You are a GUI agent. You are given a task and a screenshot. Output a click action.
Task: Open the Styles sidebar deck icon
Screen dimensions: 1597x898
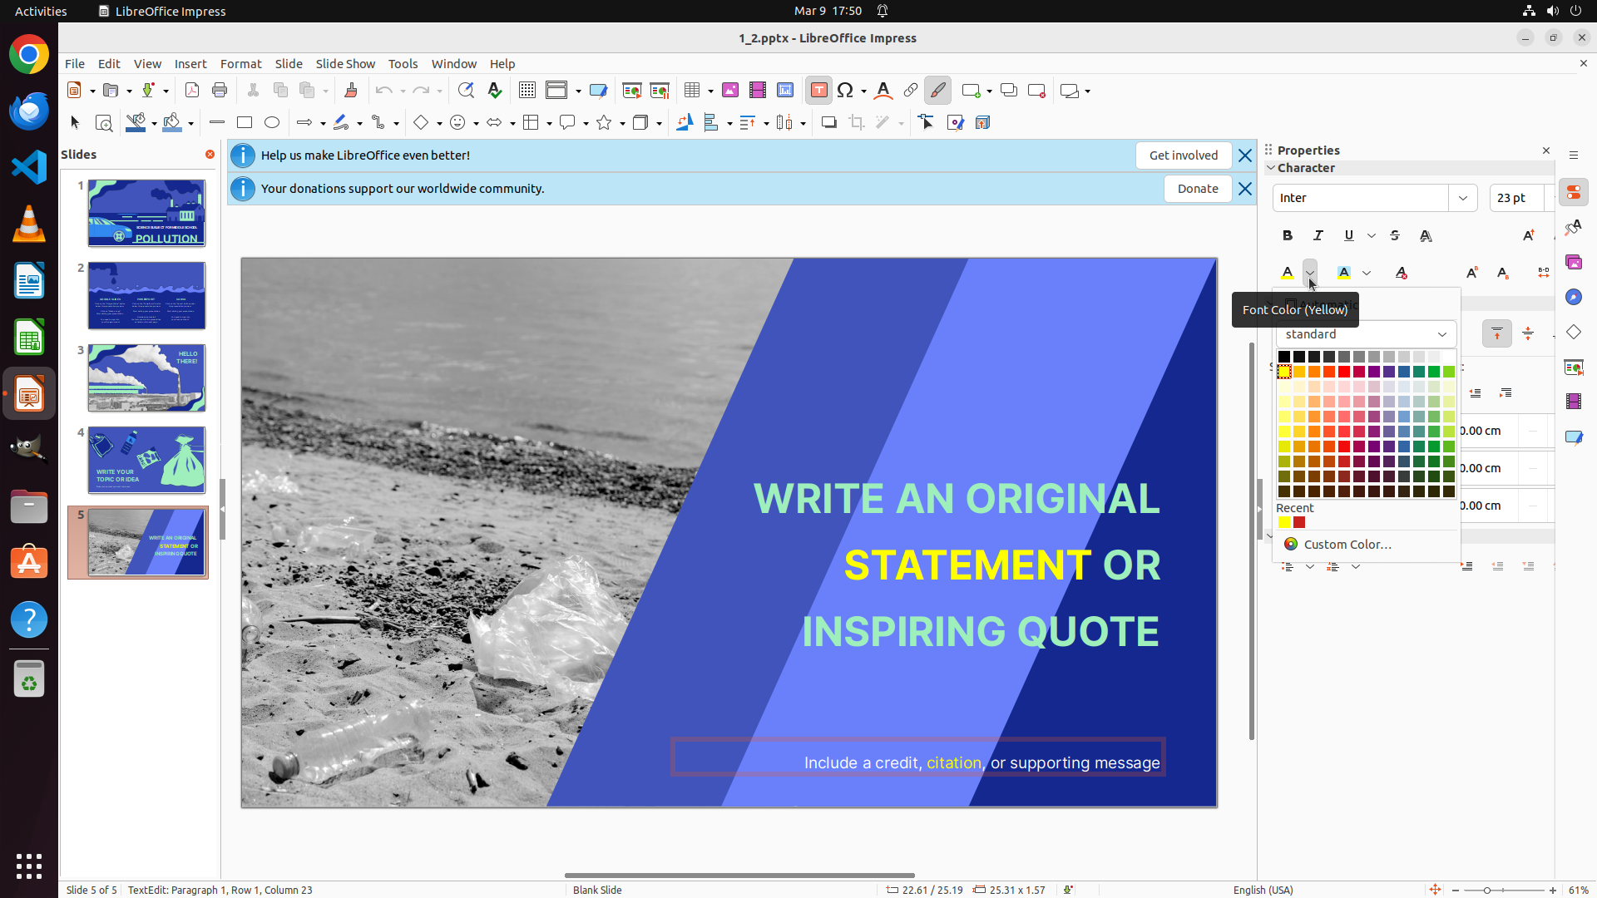point(1574,228)
